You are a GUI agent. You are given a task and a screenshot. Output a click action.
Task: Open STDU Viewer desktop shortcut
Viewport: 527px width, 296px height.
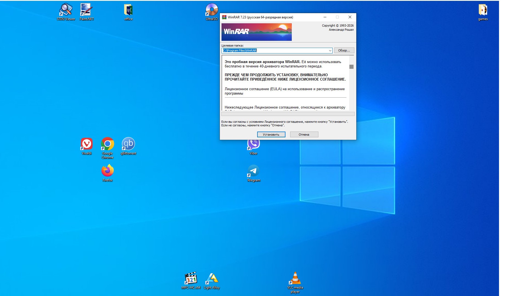coord(66,12)
